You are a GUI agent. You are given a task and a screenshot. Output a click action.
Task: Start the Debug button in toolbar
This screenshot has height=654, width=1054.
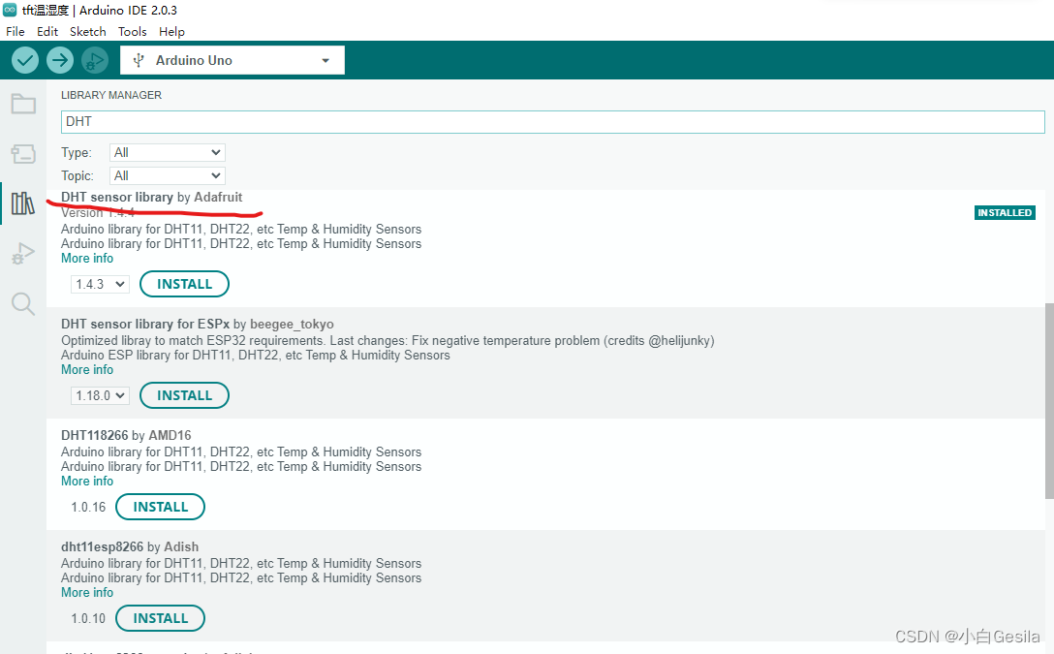click(x=95, y=60)
